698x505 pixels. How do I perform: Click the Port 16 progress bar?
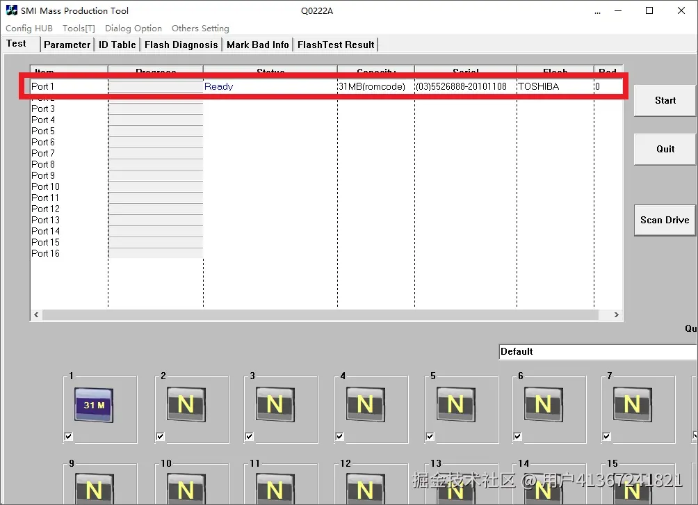(x=155, y=253)
